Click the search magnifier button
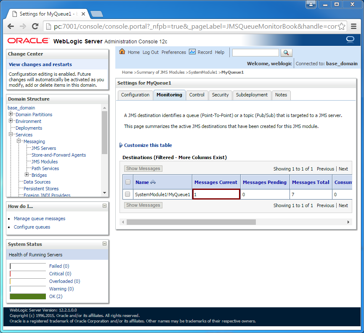 (x=286, y=53)
